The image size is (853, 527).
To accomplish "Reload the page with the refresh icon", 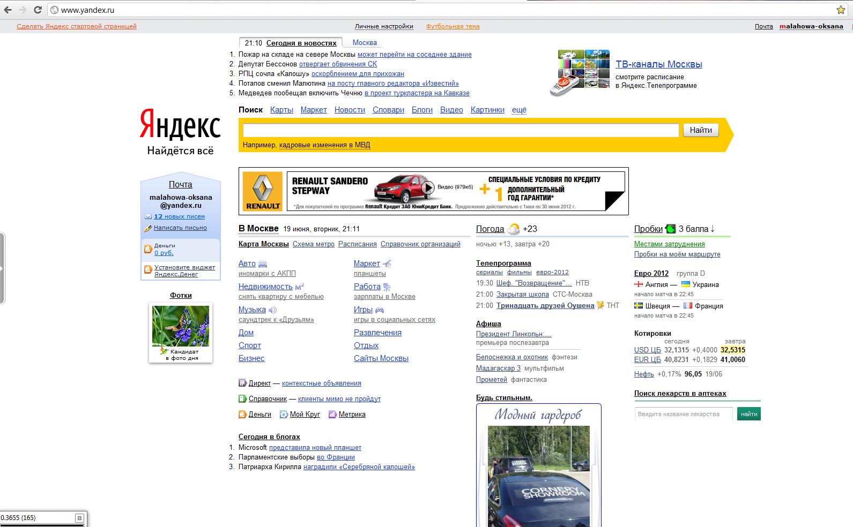I will pos(38,10).
